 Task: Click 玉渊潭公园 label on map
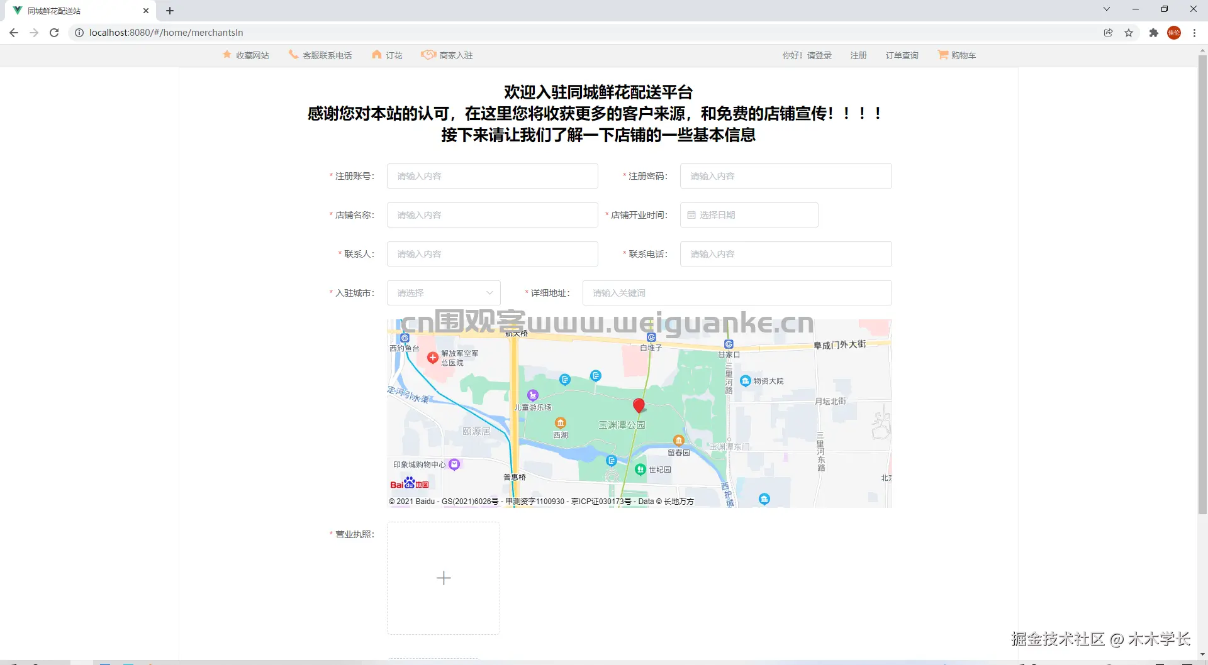(x=622, y=426)
